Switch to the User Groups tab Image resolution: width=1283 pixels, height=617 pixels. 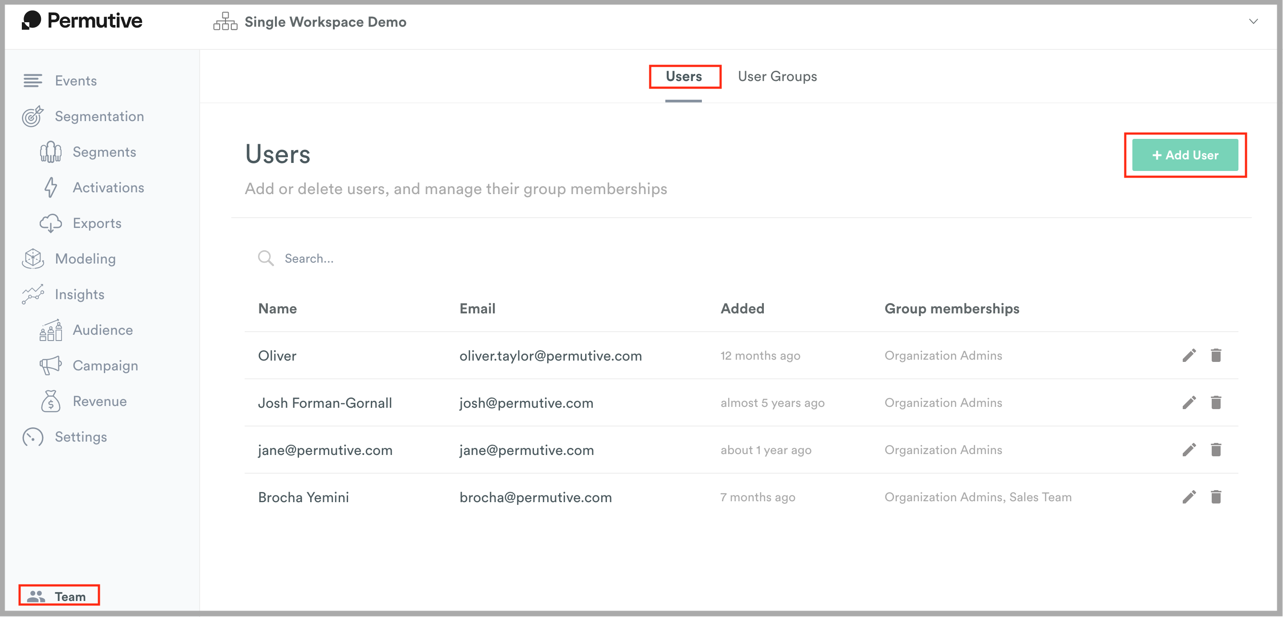[x=777, y=76]
